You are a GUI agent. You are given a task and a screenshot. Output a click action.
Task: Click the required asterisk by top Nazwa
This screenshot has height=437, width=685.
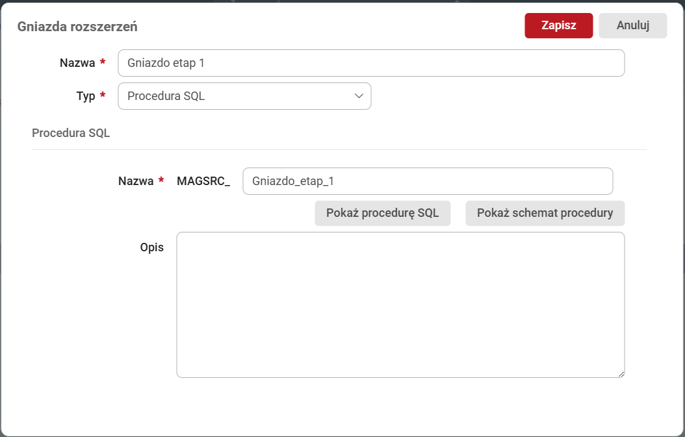pos(102,63)
